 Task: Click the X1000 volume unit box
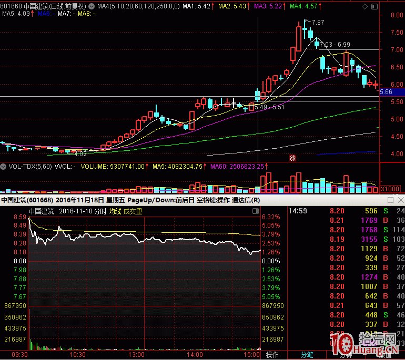[x=390, y=189]
